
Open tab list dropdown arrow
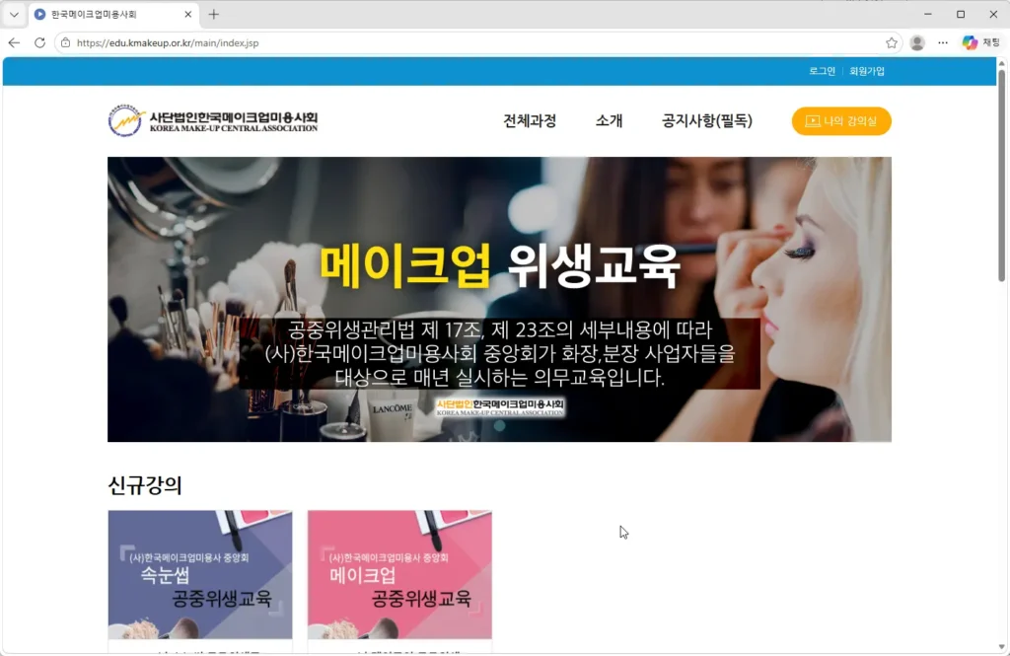click(14, 14)
